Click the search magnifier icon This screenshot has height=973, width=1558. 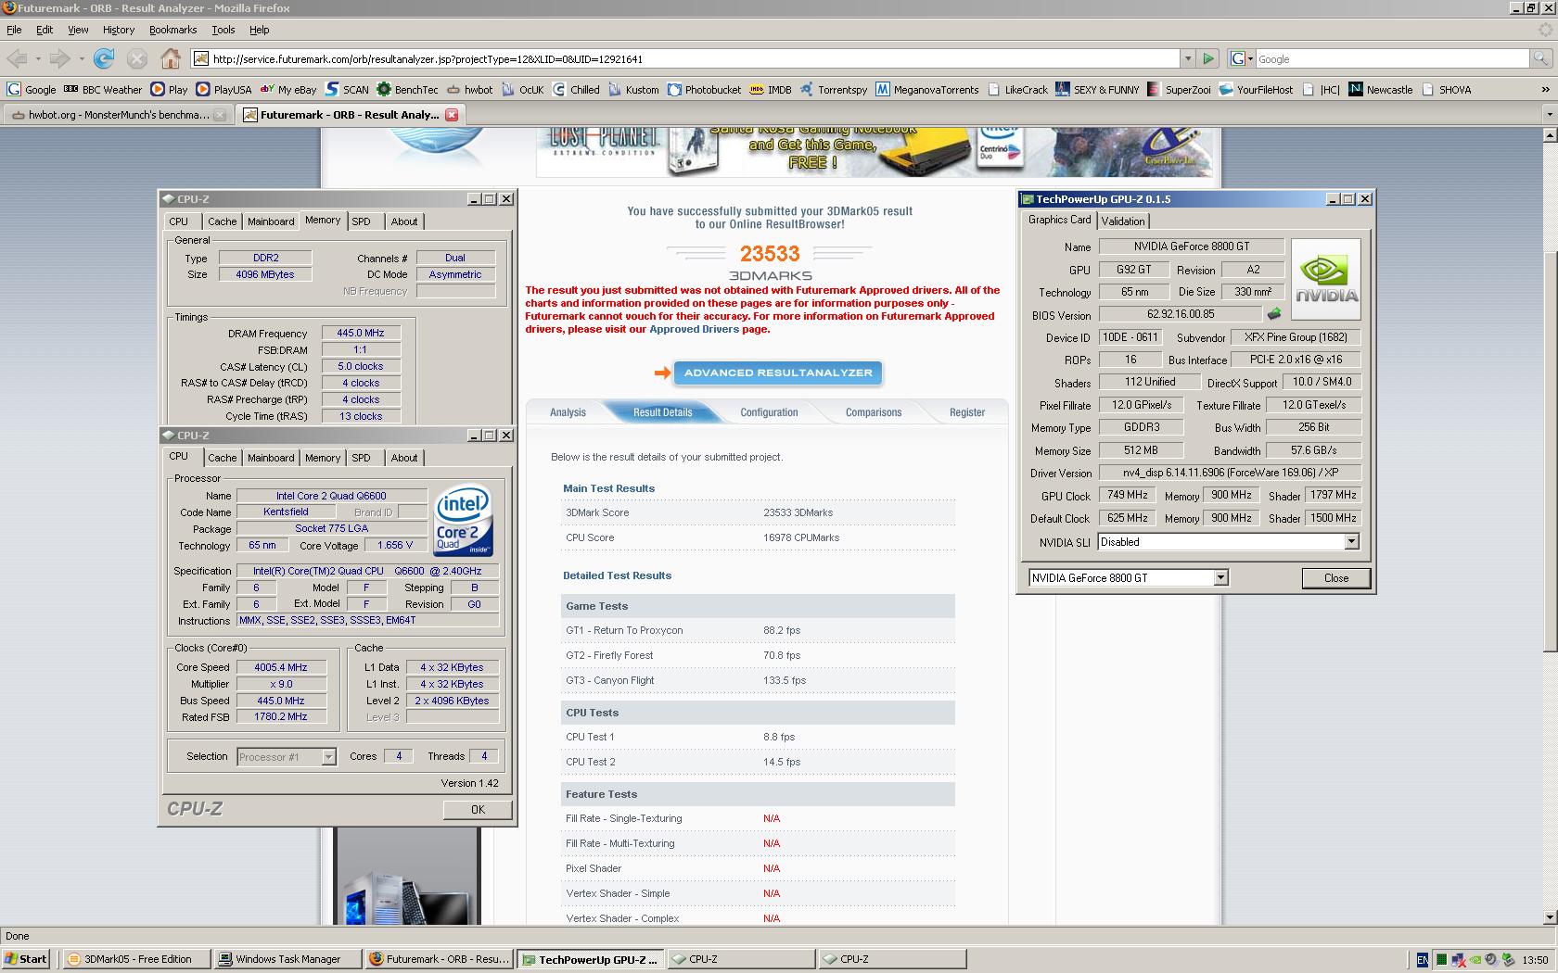click(1542, 59)
